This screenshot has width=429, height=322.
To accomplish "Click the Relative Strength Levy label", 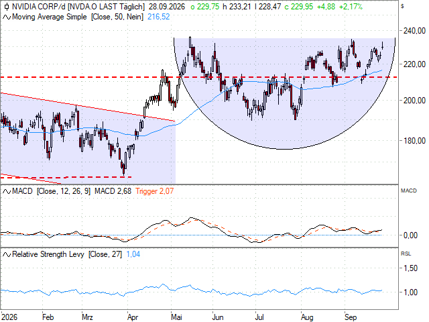I will pos(48,254).
